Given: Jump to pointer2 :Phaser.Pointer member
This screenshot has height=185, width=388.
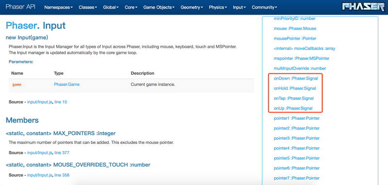Looking at the screenshot, I should coord(297,128).
